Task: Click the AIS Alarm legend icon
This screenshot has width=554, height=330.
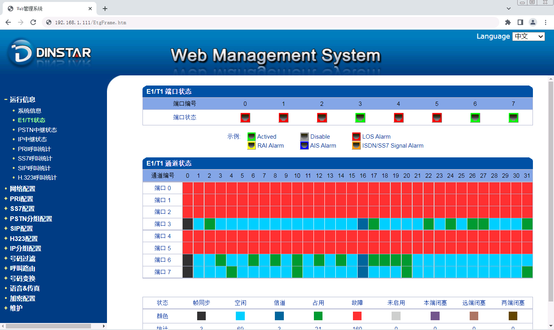Action: tap(305, 146)
